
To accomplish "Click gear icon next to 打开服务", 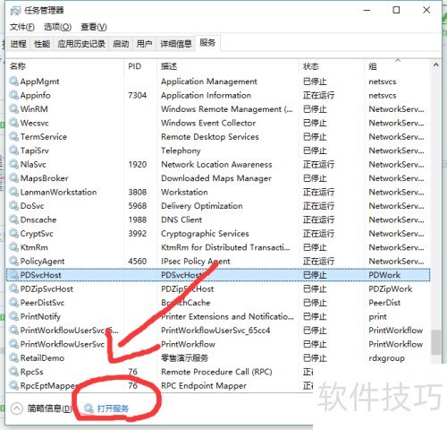I will coord(89,408).
